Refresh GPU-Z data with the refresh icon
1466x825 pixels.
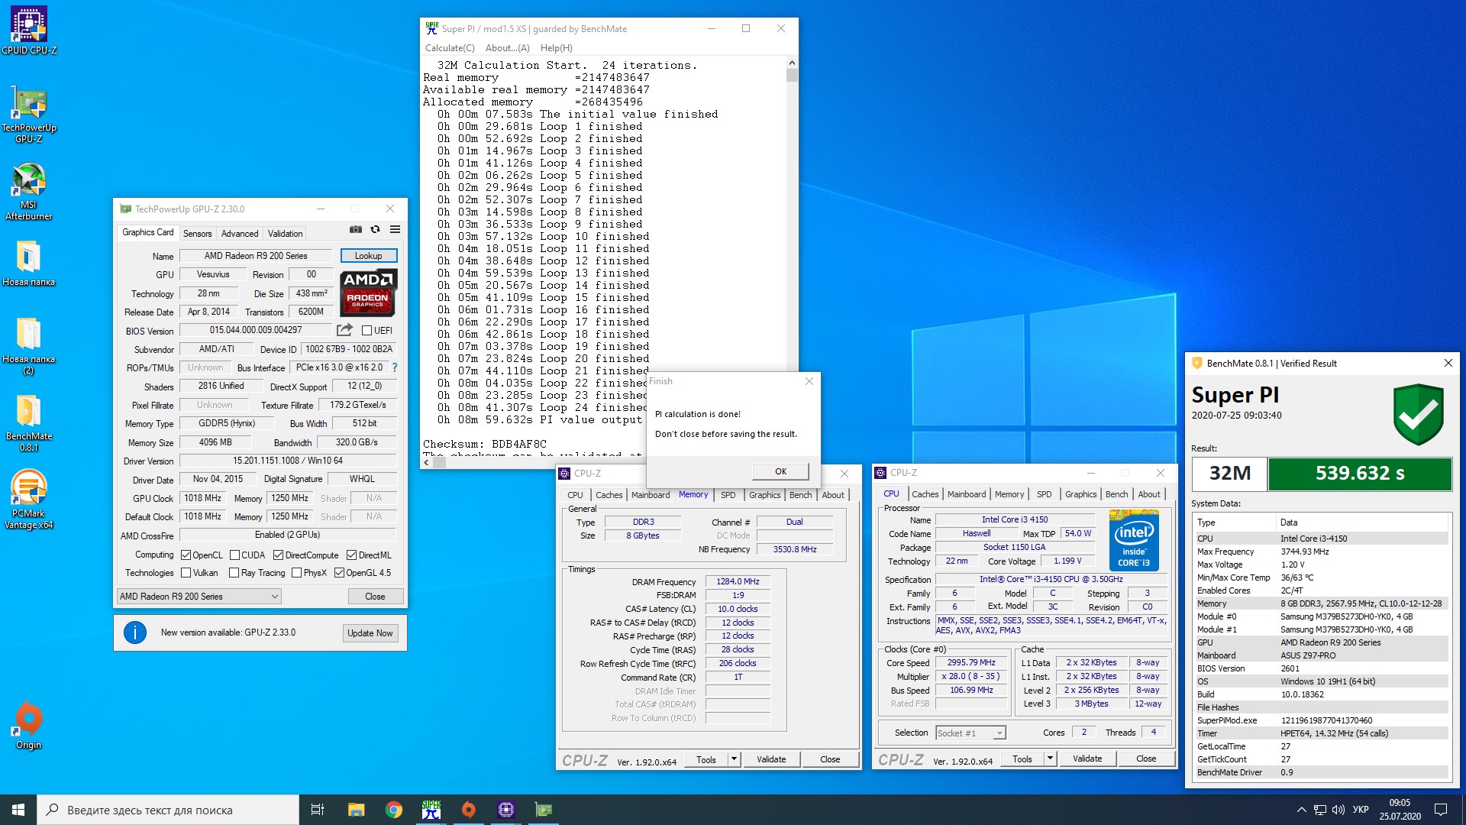click(375, 229)
